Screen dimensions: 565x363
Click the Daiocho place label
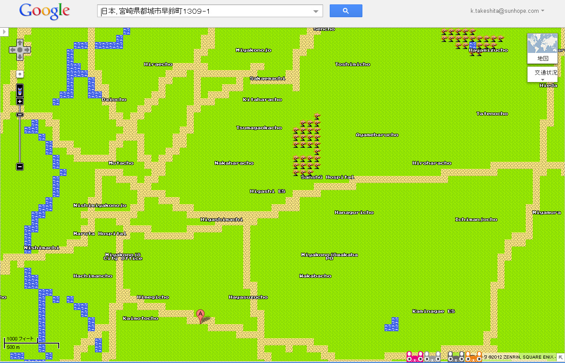tap(114, 100)
